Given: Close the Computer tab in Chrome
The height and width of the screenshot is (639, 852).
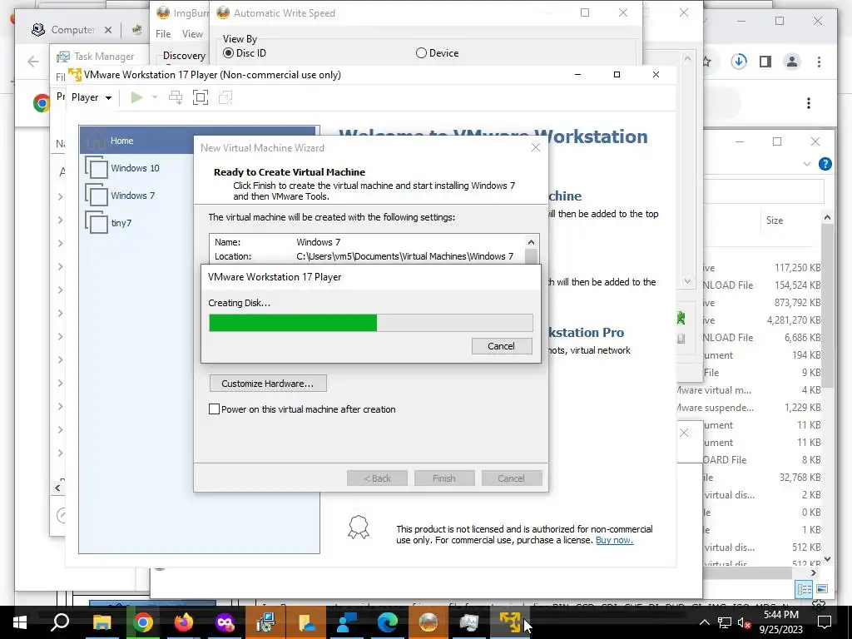Looking at the screenshot, I should point(108,30).
